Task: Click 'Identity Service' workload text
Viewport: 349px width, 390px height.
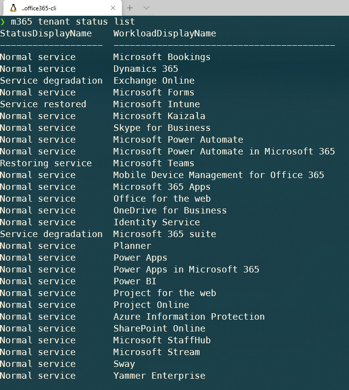Action: pos(157,222)
